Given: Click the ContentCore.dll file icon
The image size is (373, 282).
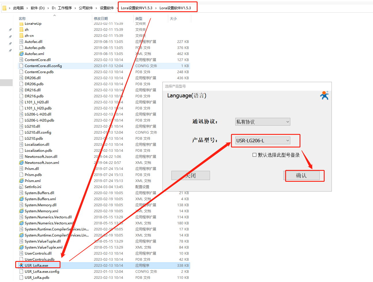Looking at the screenshot, I should (21, 60).
